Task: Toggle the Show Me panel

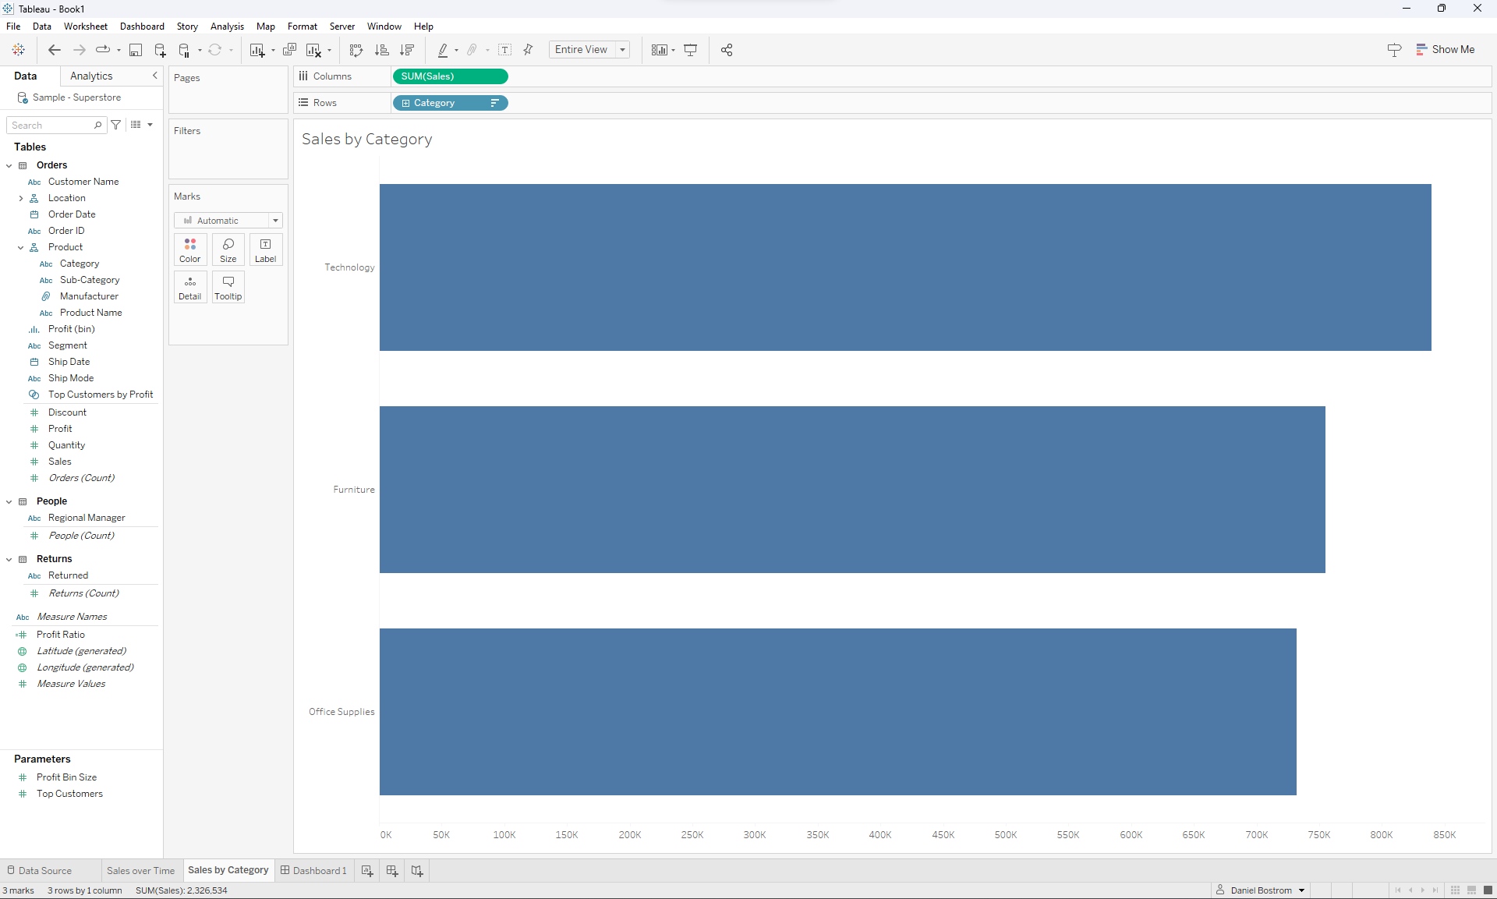Action: (1445, 49)
